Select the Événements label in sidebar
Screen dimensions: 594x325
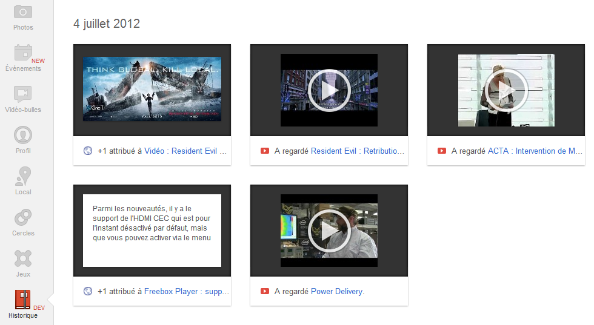23,68
